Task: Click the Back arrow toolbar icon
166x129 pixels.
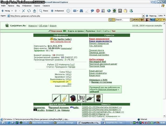Action: coord(2,11)
